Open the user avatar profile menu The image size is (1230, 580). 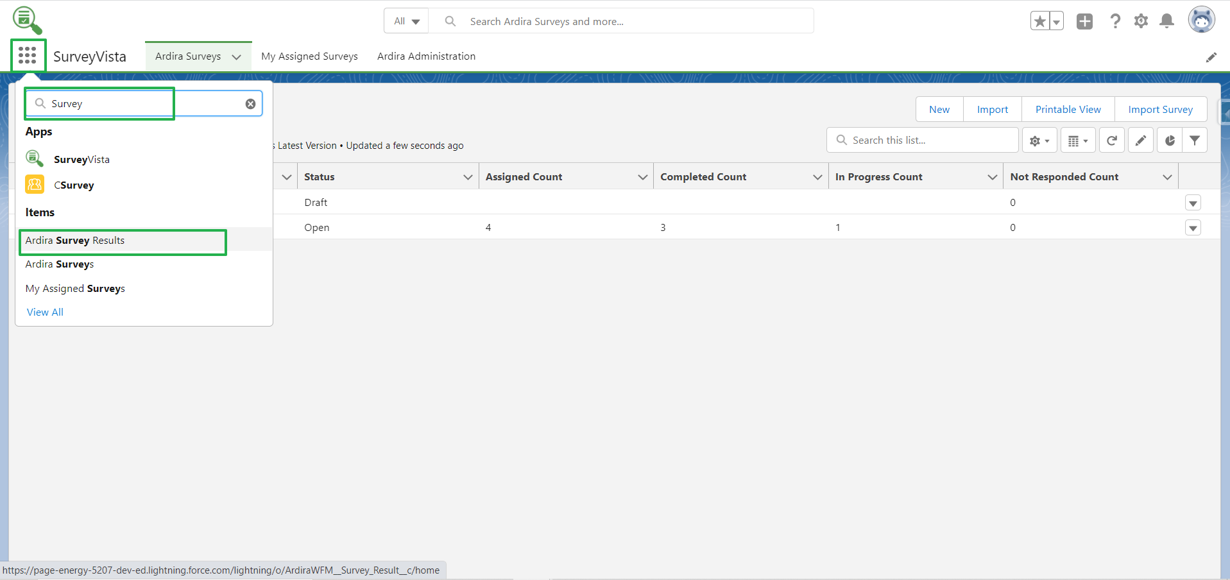pos(1201,21)
